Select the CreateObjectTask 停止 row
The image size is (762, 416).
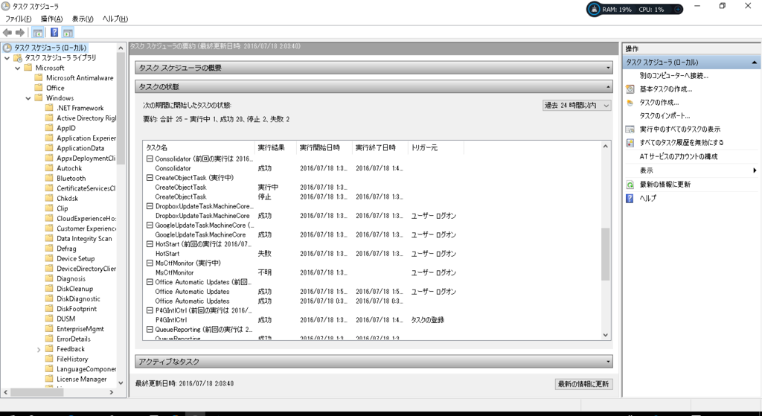click(373, 196)
